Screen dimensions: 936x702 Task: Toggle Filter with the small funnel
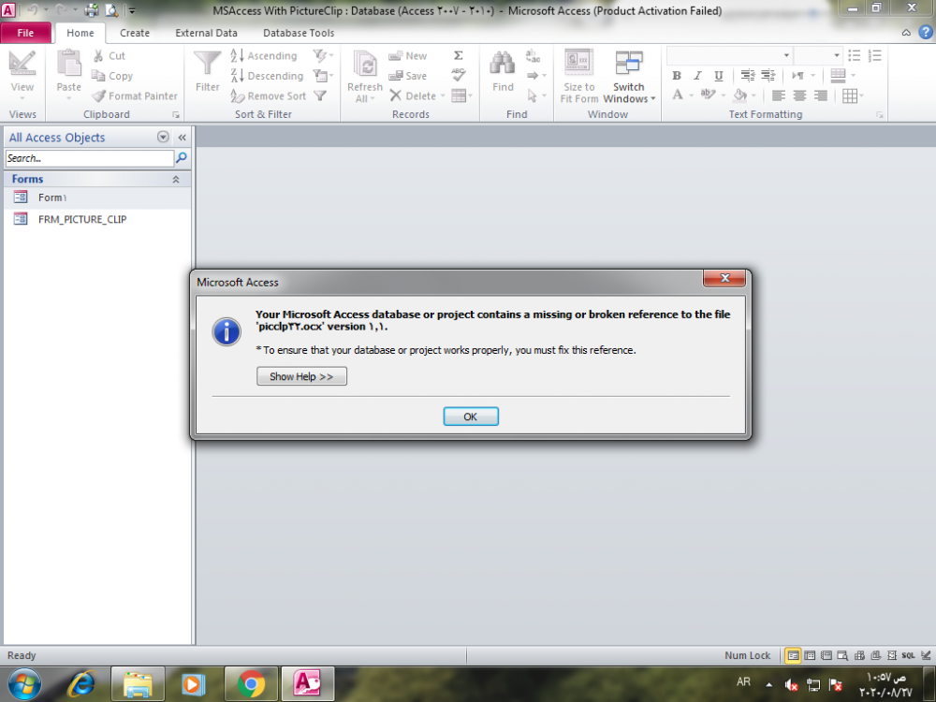click(x=320, y=95)
